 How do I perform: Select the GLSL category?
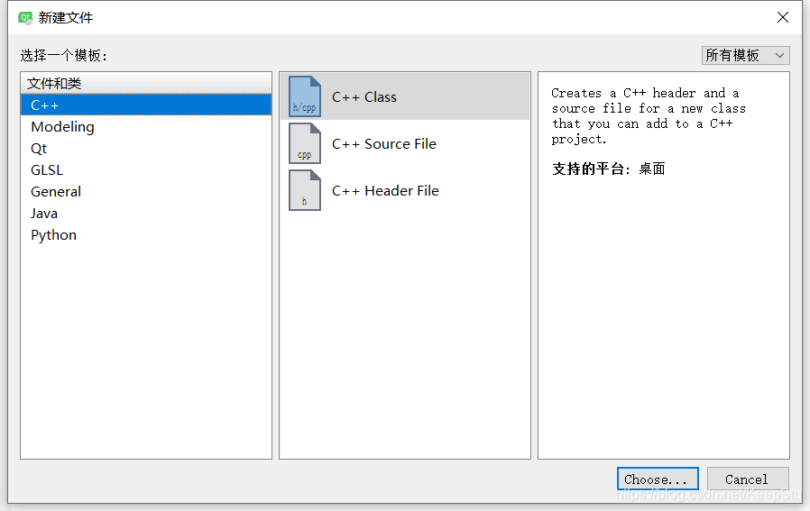coord(146,169)
